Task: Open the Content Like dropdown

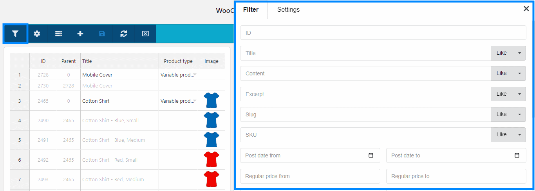Action: coord(508,73)
